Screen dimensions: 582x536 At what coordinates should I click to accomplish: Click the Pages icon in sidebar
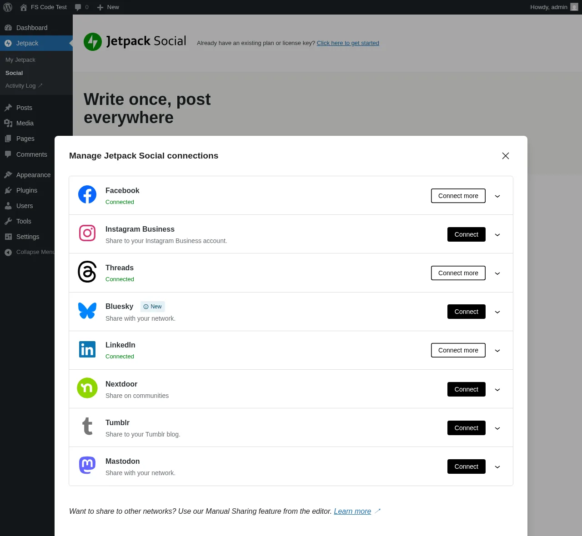(x=8, y=139)
